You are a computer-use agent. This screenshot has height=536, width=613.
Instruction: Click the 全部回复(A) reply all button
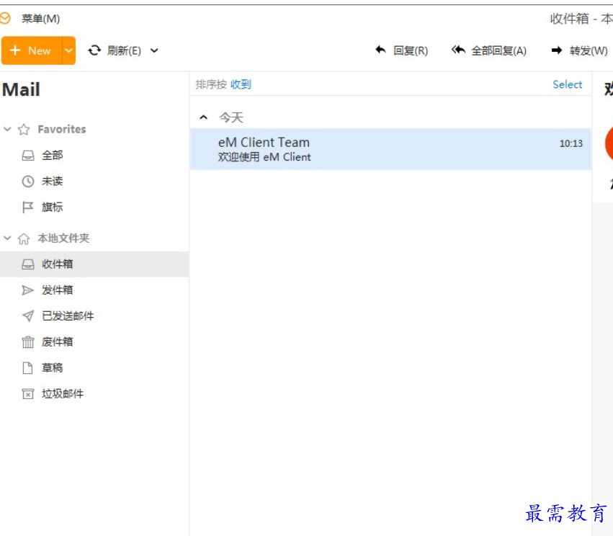(x=488, y=50)
